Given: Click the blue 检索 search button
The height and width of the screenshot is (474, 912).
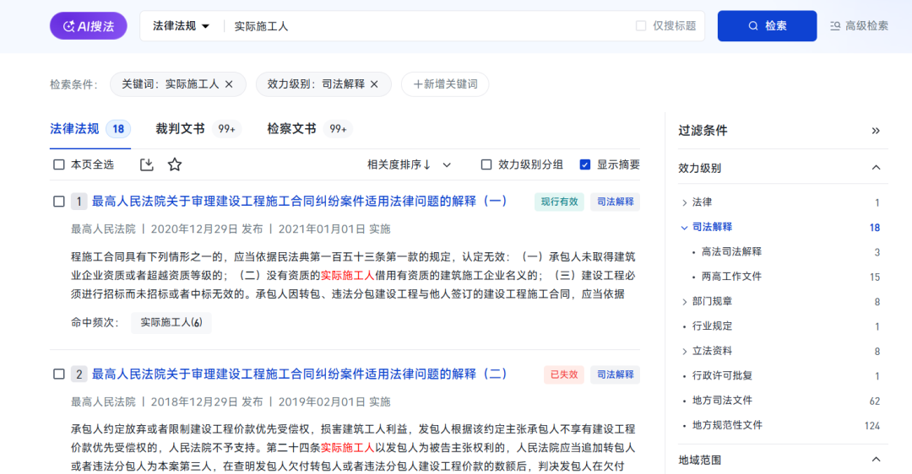Looking at the screenshot, I should coord(767,26).
